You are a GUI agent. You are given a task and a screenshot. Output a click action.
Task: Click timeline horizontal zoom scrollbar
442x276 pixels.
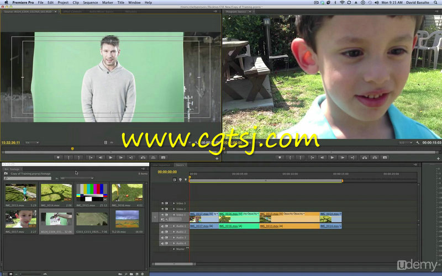coord(174,264)
